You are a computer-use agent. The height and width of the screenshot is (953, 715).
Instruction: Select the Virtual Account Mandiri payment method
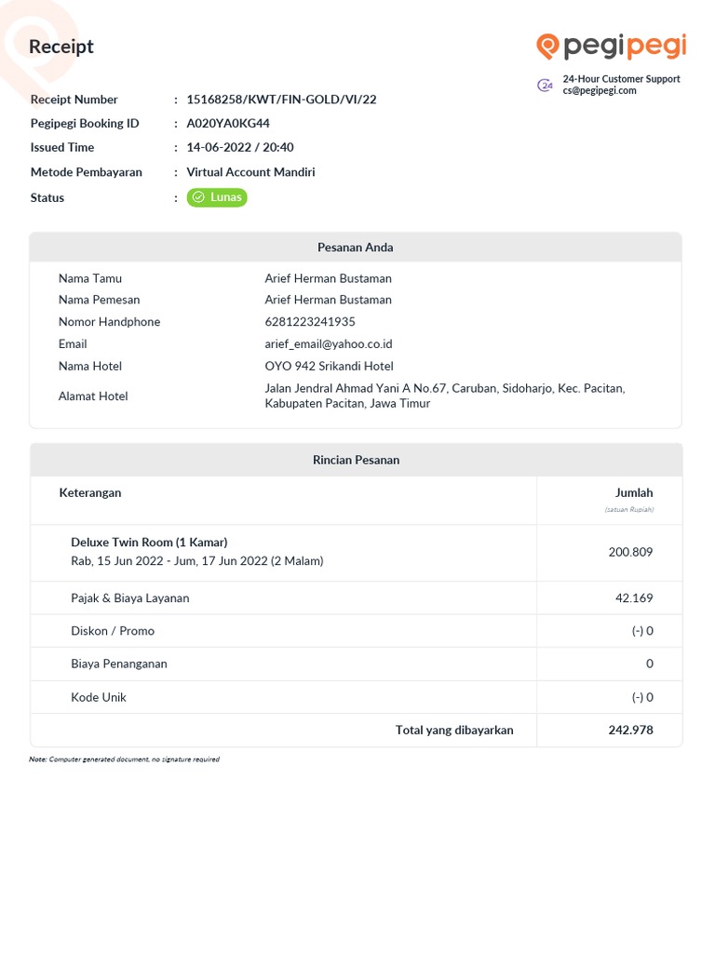(250, 172)
